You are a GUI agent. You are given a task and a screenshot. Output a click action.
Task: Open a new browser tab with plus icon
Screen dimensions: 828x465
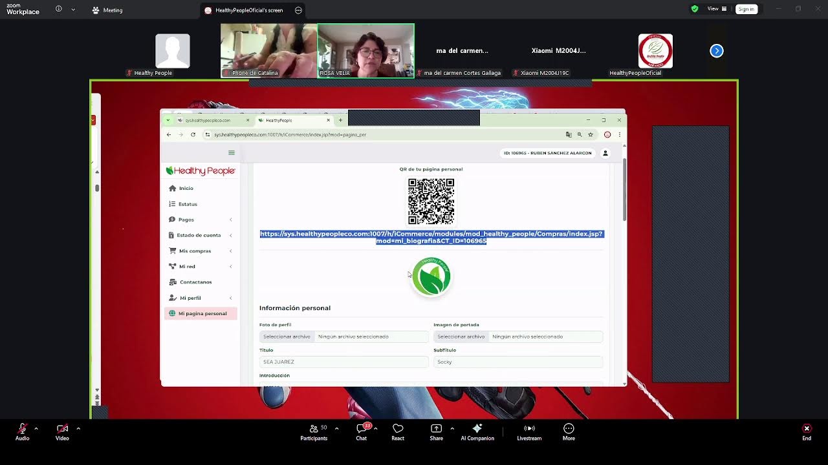tap(341, 120)
